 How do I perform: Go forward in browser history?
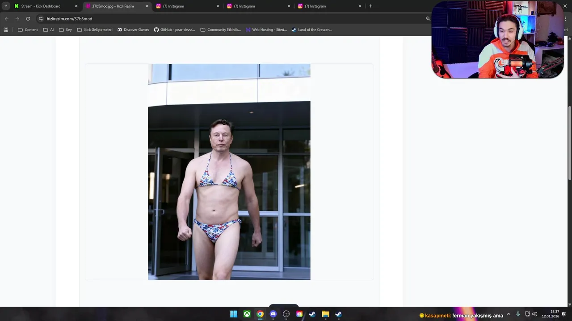pyautogui.click(x=17, y=19)
